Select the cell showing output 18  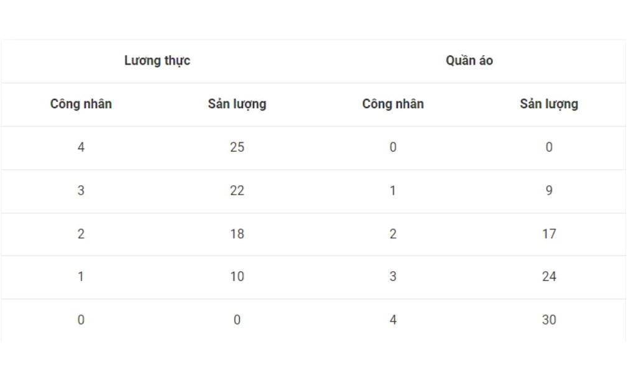[237, 234]
